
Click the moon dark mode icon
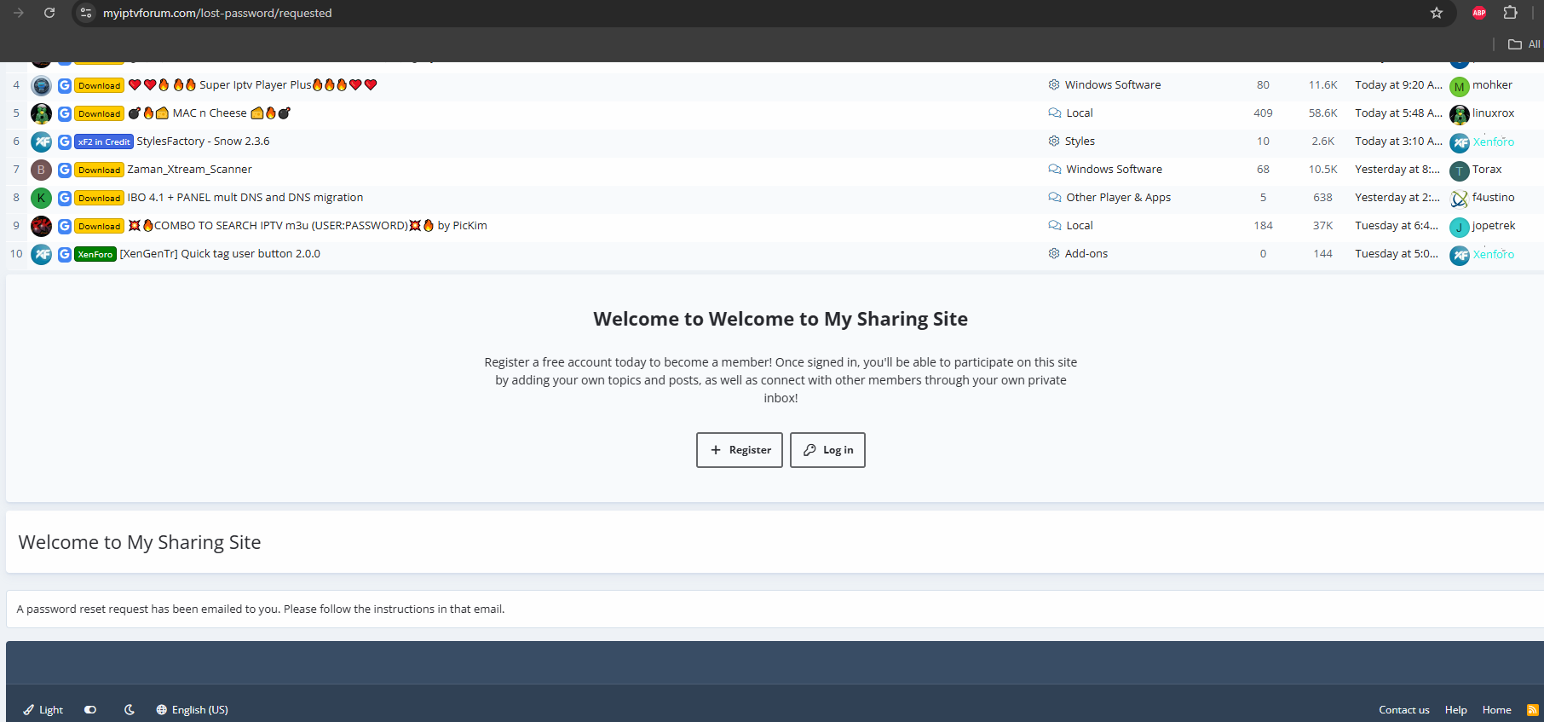[x=130, y=710]
